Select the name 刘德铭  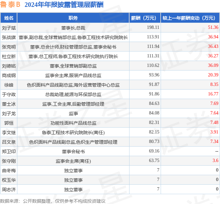pyautogui.click(x=9, y=66)
